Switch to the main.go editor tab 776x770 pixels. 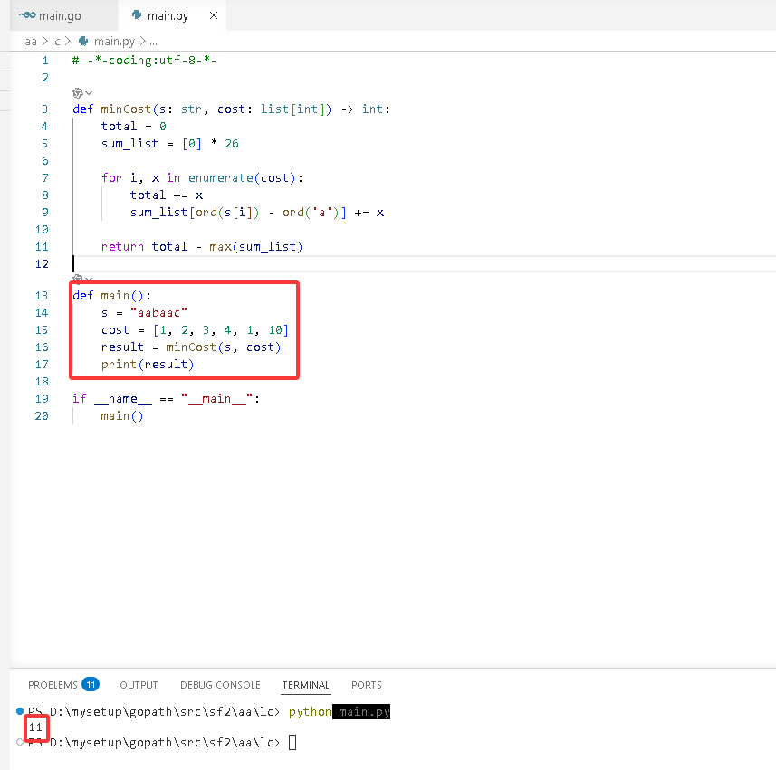click(x=60, y=15)
